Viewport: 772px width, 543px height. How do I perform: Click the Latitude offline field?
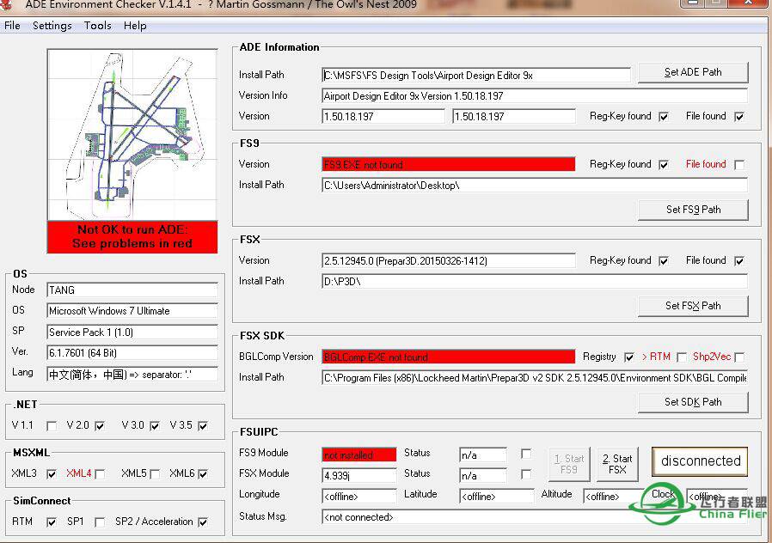(x=497, y=497)
